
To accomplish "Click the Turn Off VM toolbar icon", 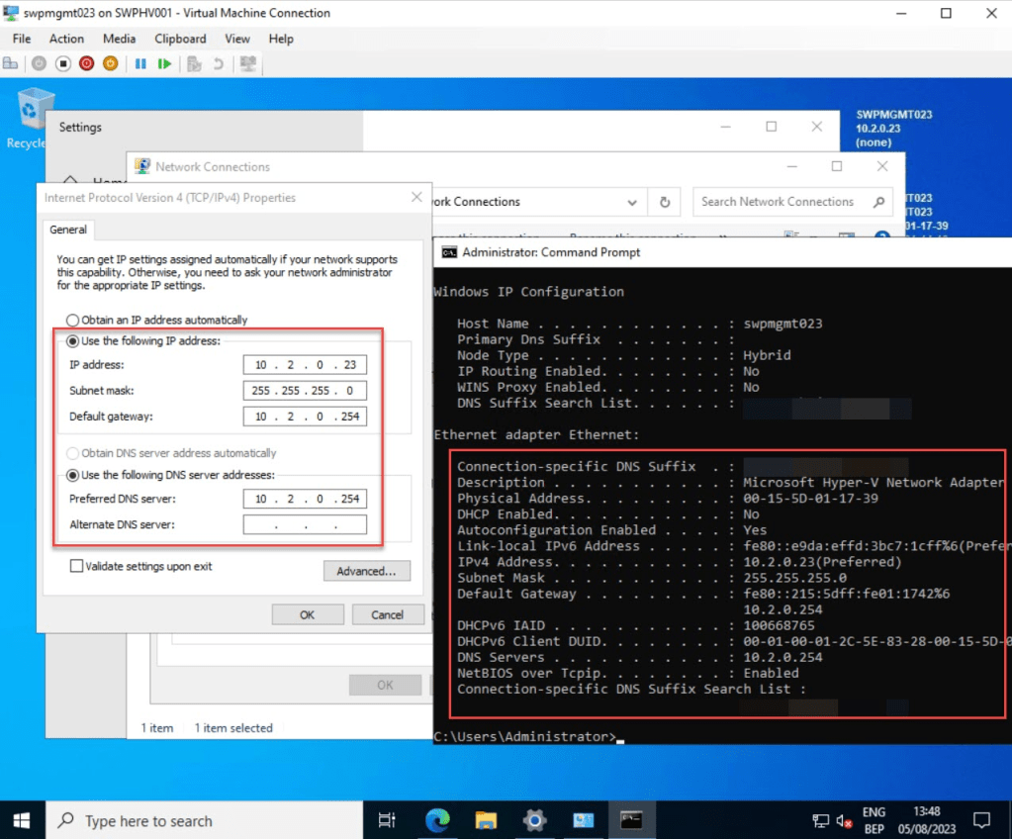I will point(62,63).
